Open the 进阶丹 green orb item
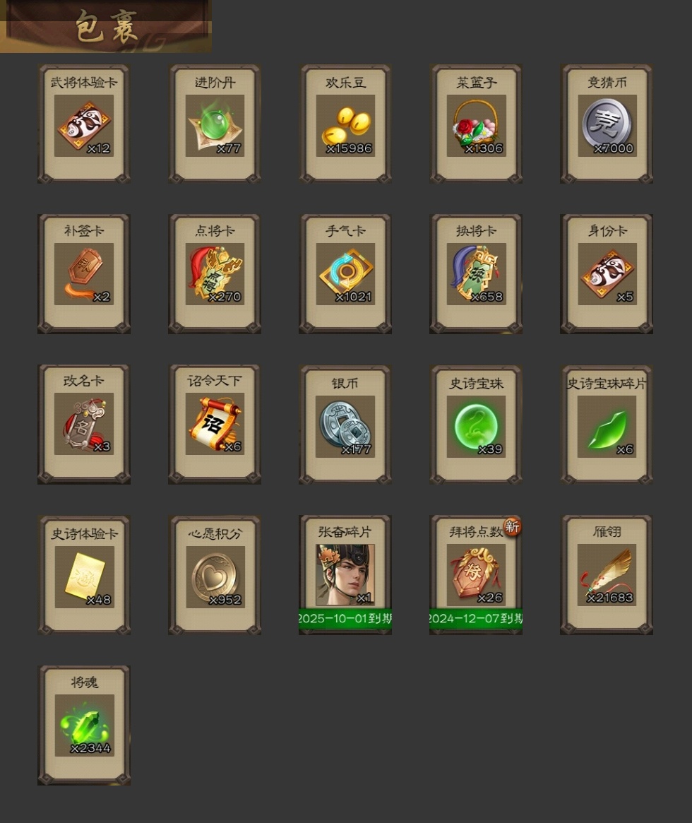 215,124
